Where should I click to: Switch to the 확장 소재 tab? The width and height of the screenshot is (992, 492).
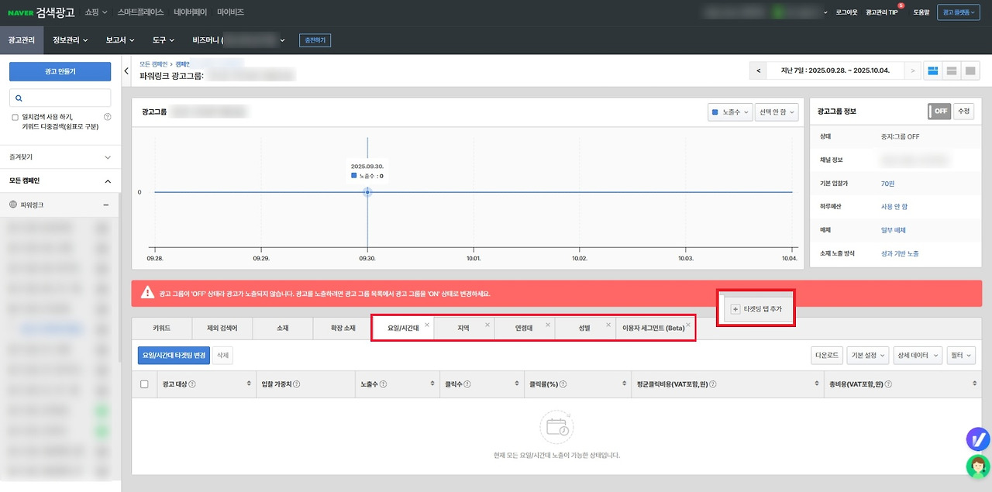click(343, 329)
